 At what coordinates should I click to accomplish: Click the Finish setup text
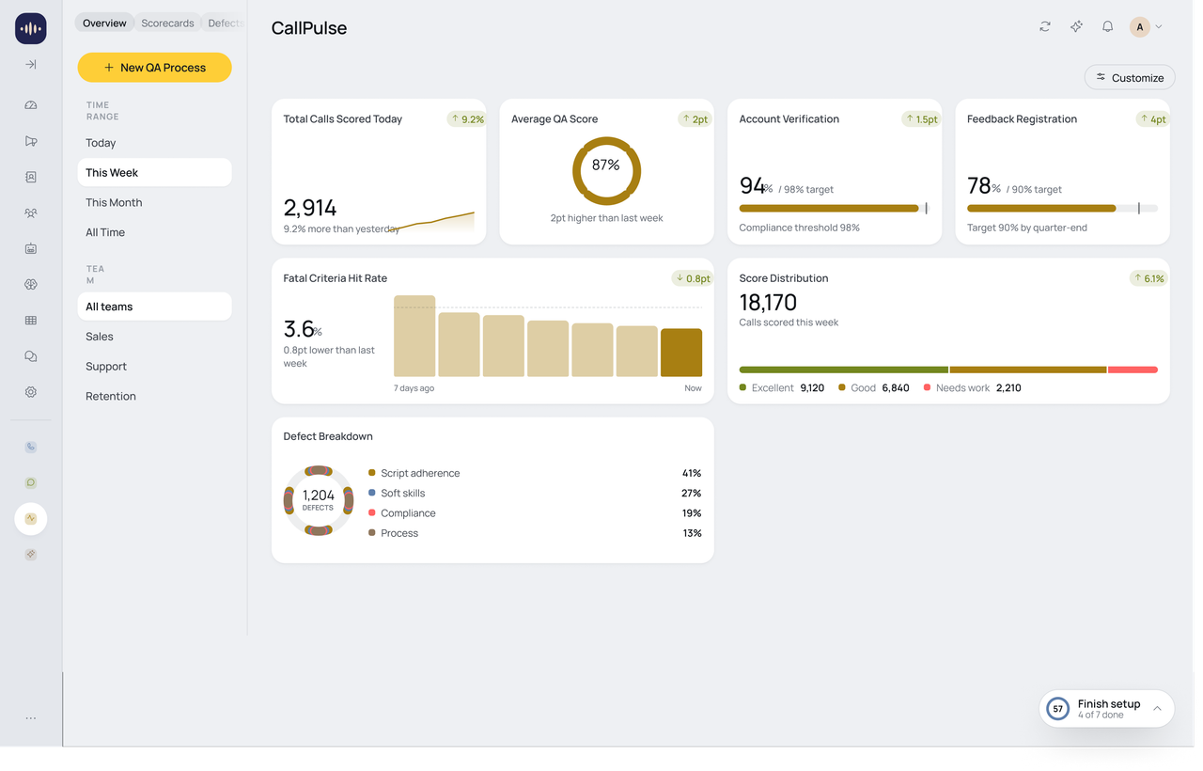point(1109,703)
